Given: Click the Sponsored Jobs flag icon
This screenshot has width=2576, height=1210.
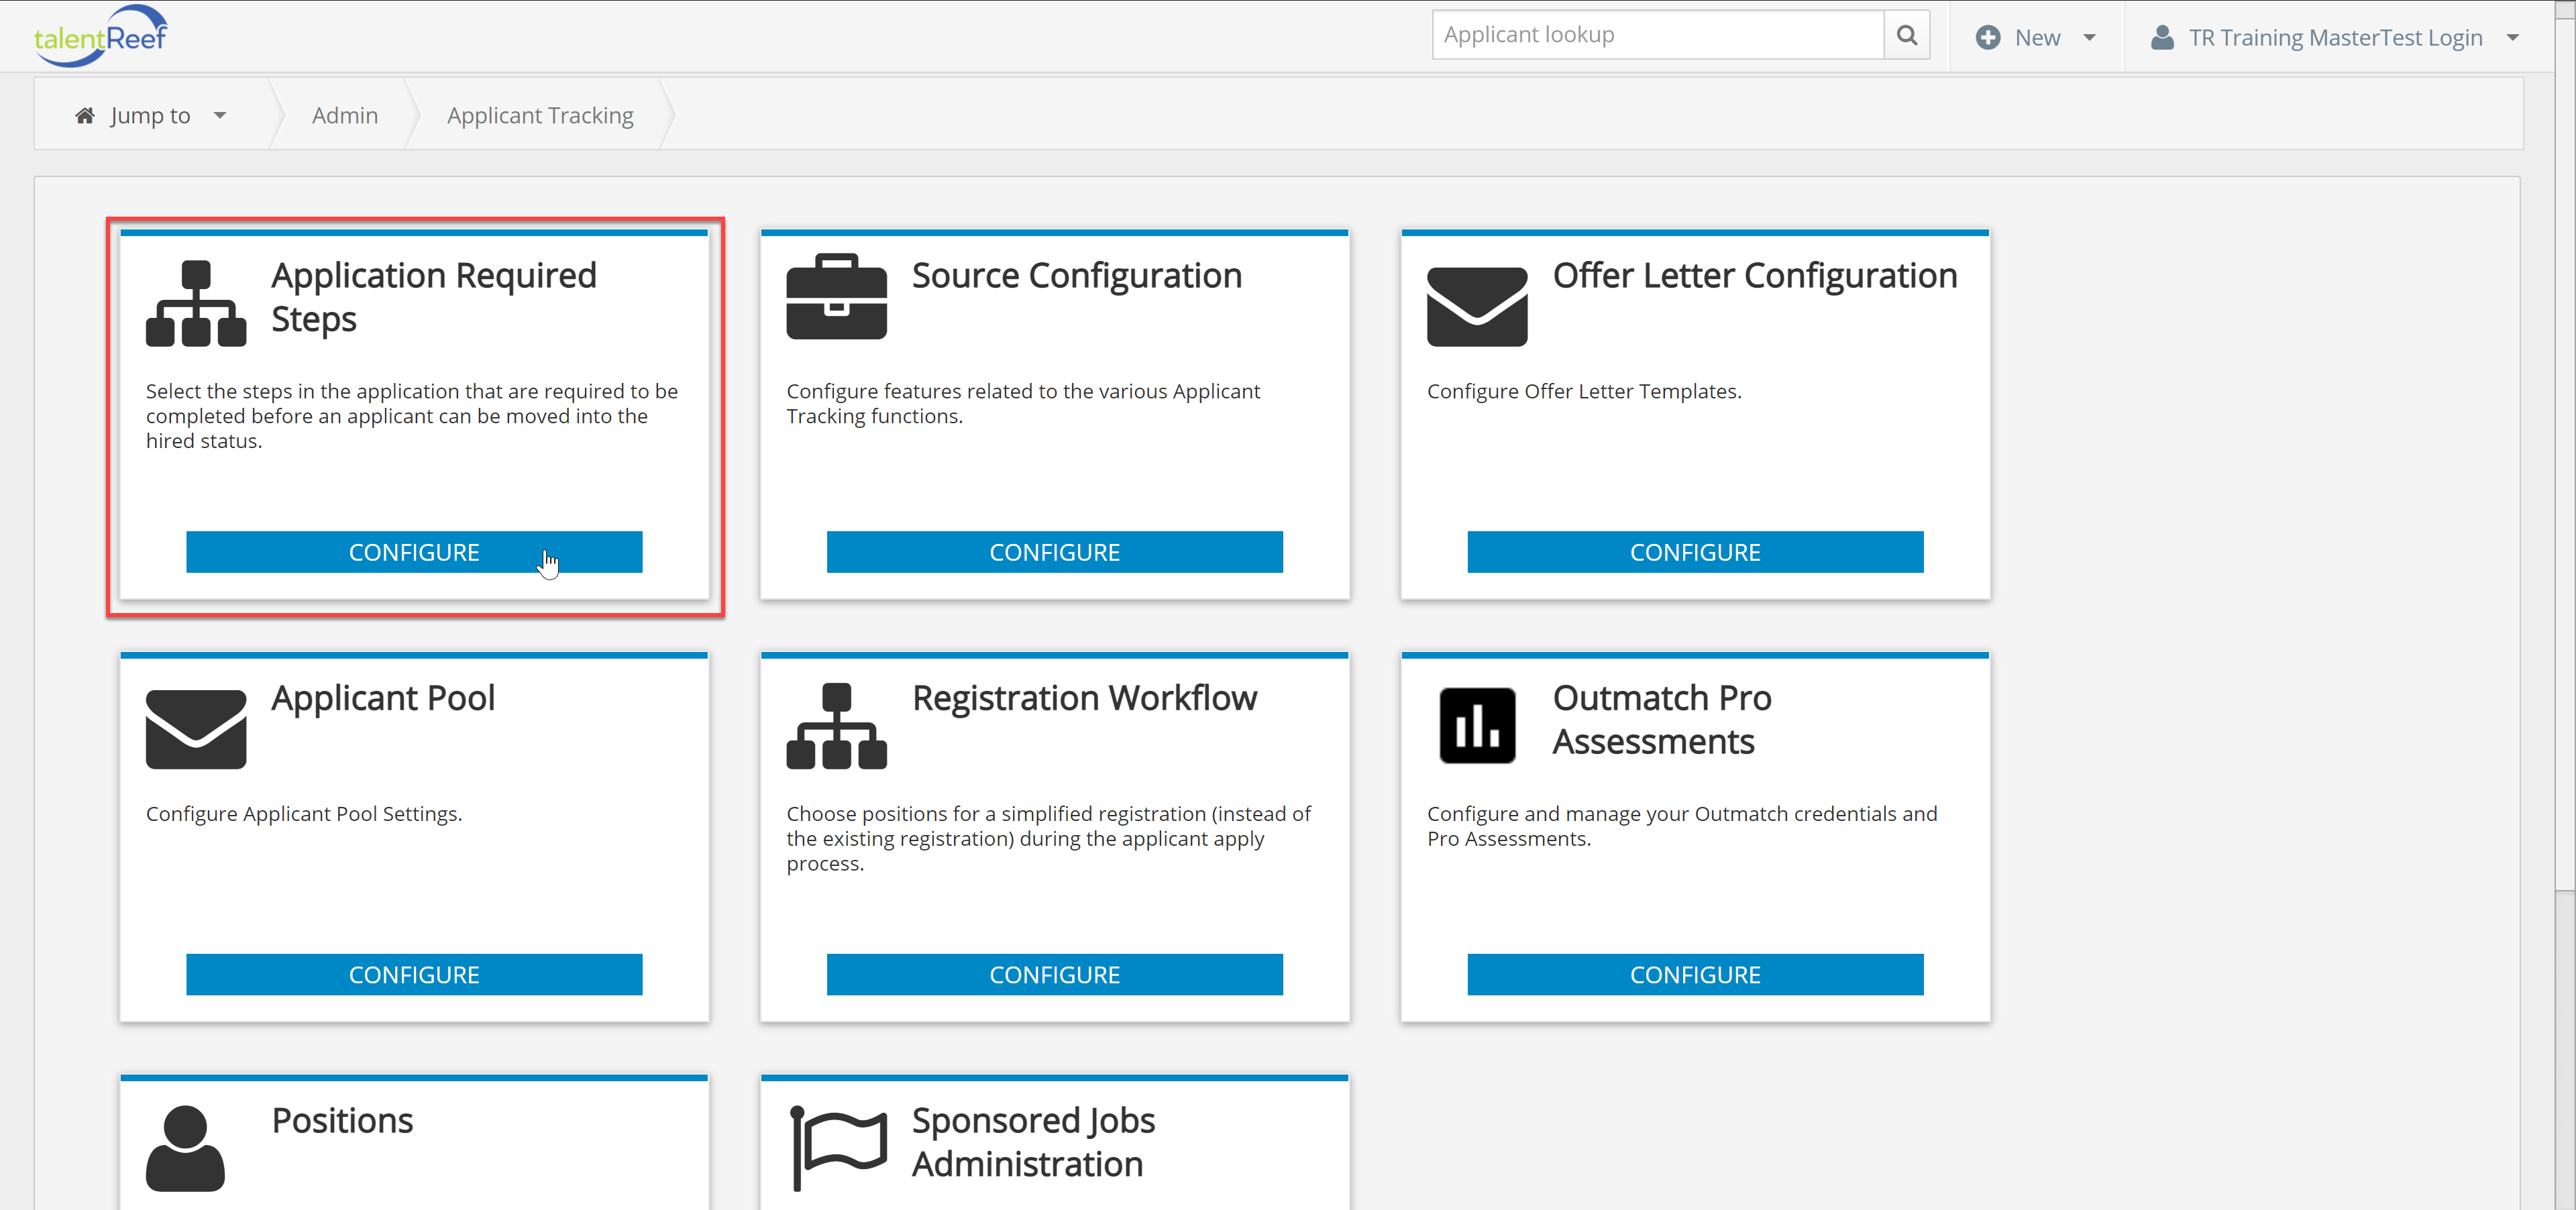Looking at the screenshot, I should pyautogui.click(x=838, y=1148).
